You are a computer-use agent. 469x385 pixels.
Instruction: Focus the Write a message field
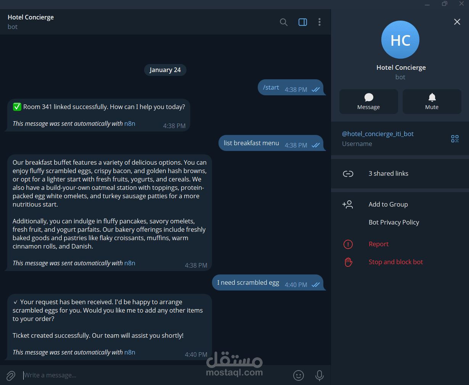[x=153, y=375]
